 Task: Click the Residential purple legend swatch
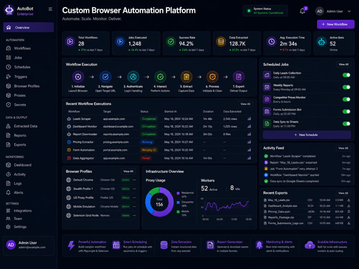[x=178, y=193]
